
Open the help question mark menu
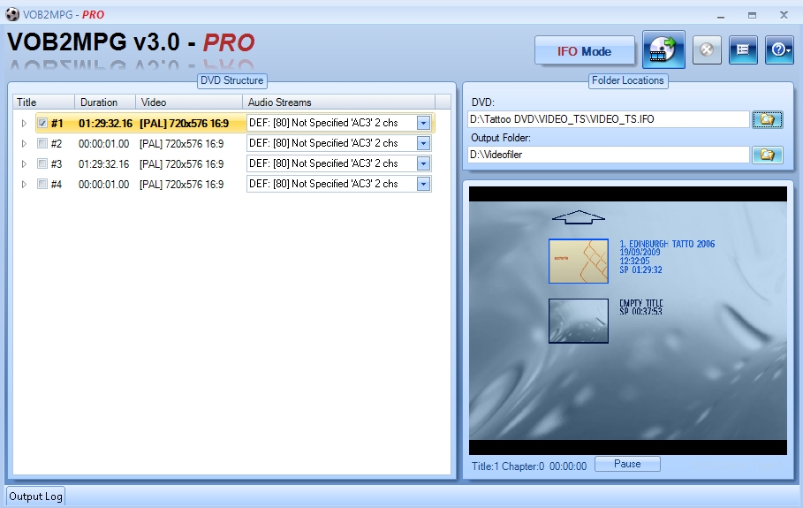point(779,49)
